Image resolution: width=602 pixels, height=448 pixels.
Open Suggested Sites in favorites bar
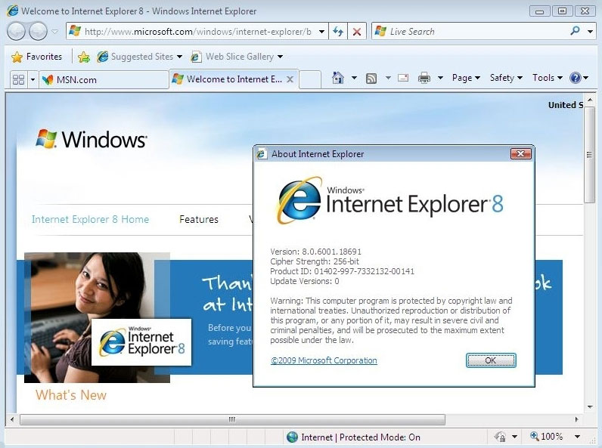click(x=139, y=57)
